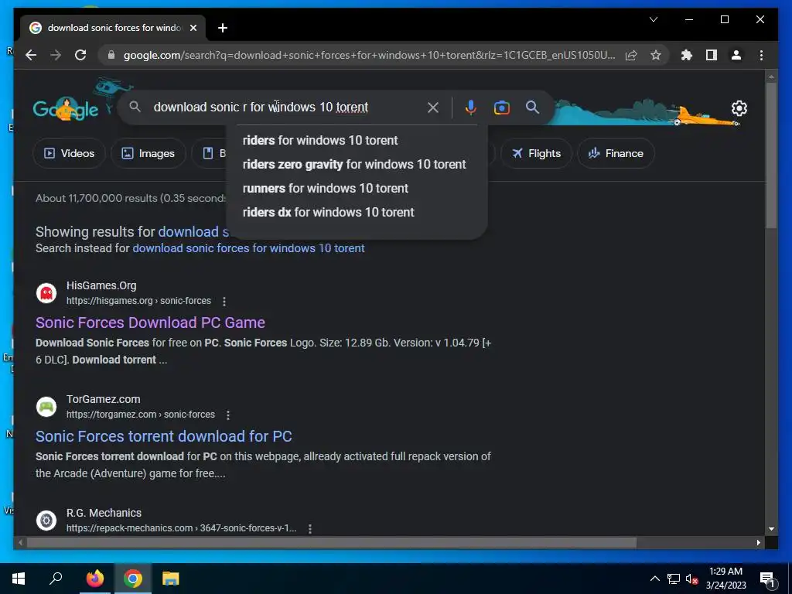Click the Chrome taskbar icon
Screen dimensions: 792x594
[133, 579]
